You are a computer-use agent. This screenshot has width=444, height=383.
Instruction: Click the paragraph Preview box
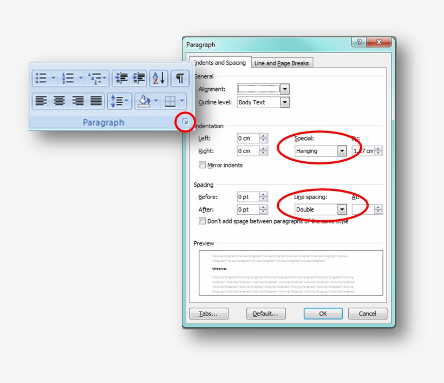click(x=291, y=273)
